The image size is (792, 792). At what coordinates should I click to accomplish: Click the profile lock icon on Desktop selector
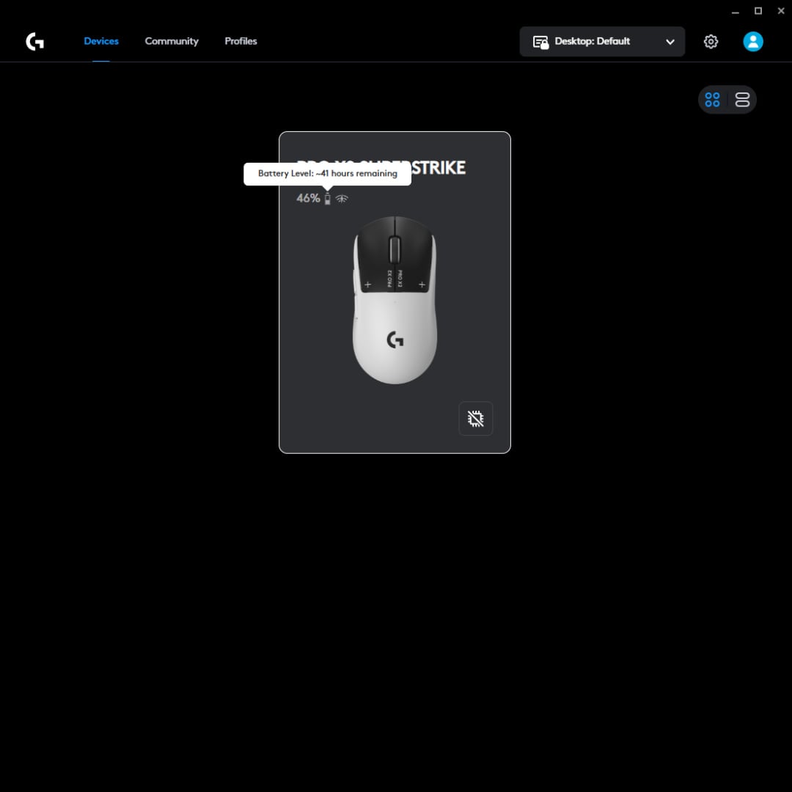[x=540, y=41]
